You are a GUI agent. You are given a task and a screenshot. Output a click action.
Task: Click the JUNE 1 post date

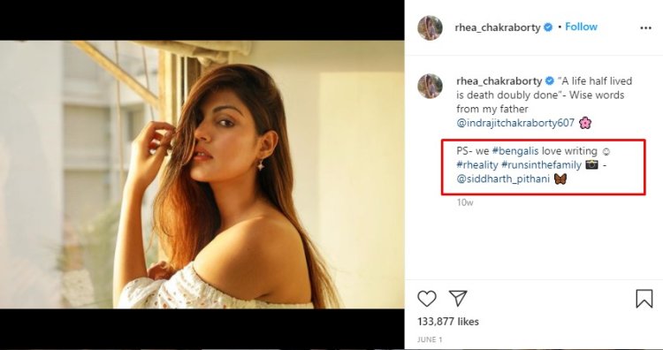(430, 339)
